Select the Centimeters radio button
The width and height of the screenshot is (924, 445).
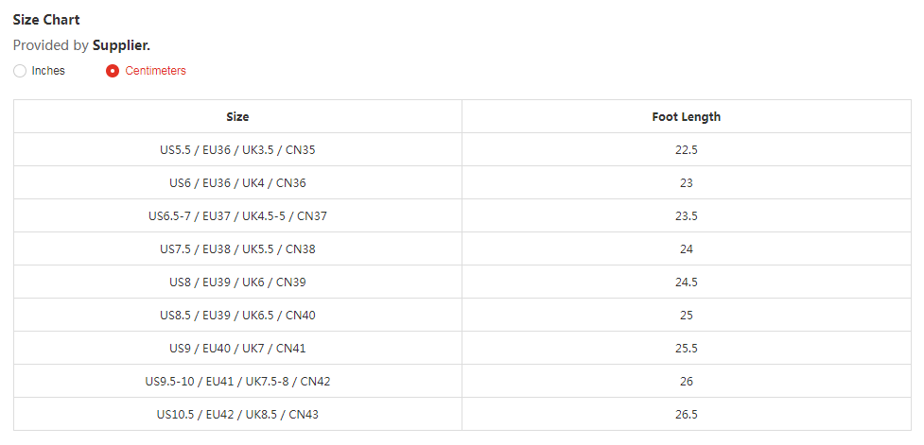pos(113,71)
